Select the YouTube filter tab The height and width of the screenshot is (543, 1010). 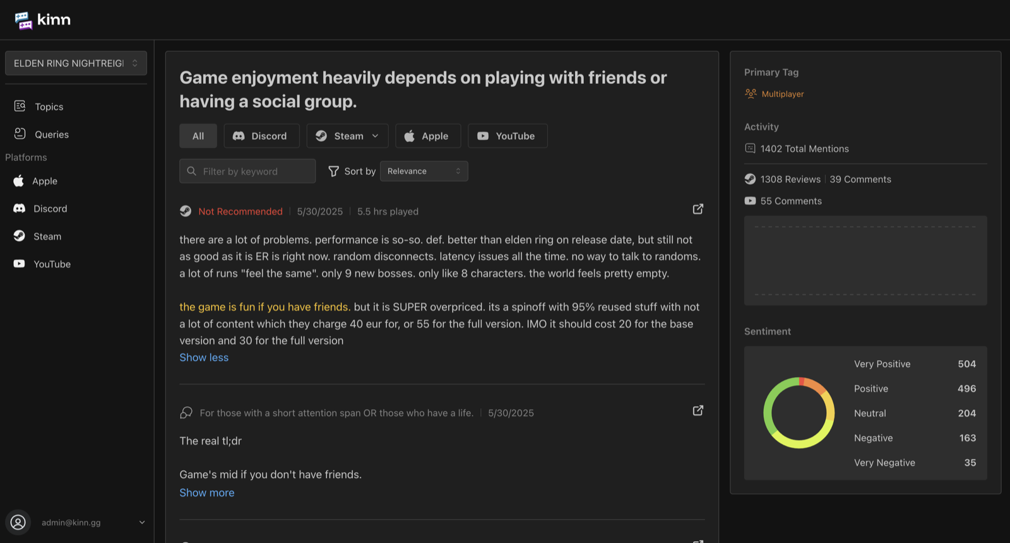click(x=508, y=136)
